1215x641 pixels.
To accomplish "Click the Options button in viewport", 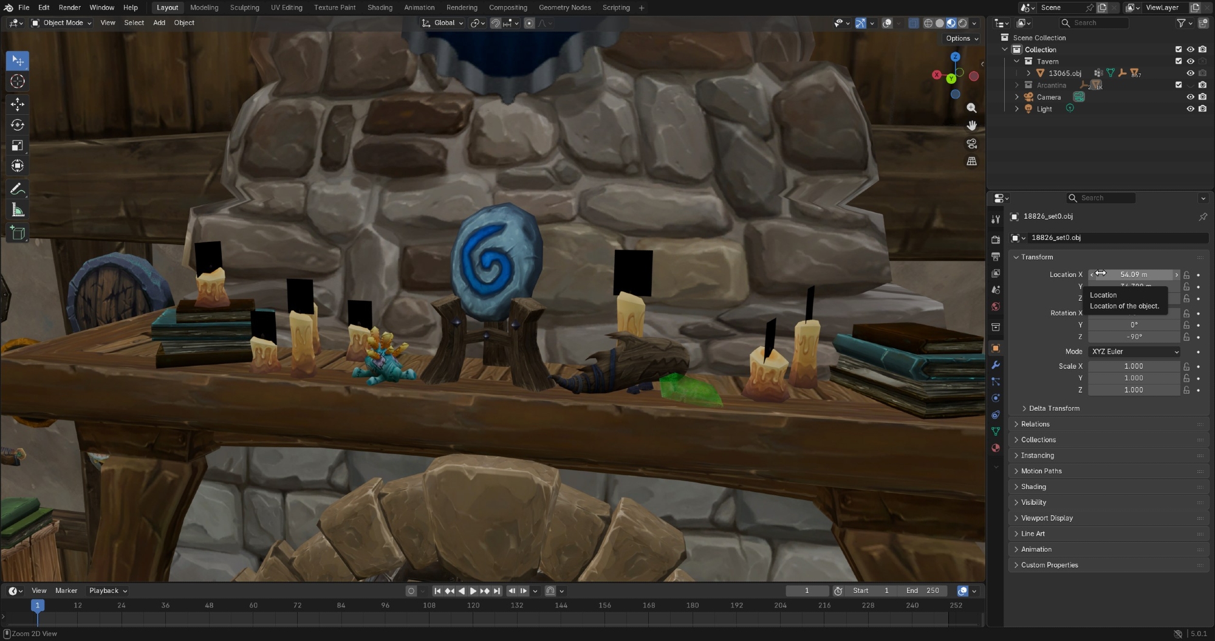I will (x=962, y=38).
